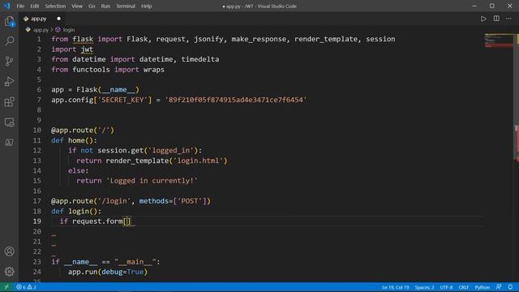Click line number 7 in gutter
The height and width of the screenshot is (292, 519).
point(39,100)
